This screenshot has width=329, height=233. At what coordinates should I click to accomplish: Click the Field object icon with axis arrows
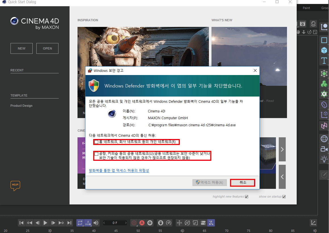[324, 114]
